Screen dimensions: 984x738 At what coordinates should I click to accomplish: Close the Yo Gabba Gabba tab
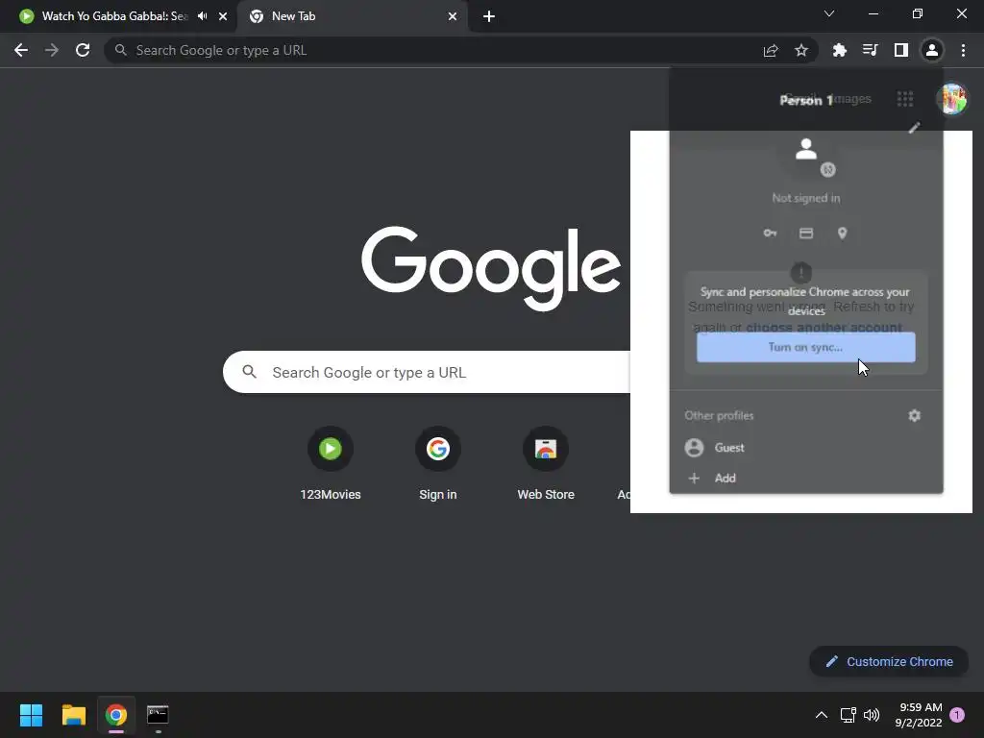(223, 16)
